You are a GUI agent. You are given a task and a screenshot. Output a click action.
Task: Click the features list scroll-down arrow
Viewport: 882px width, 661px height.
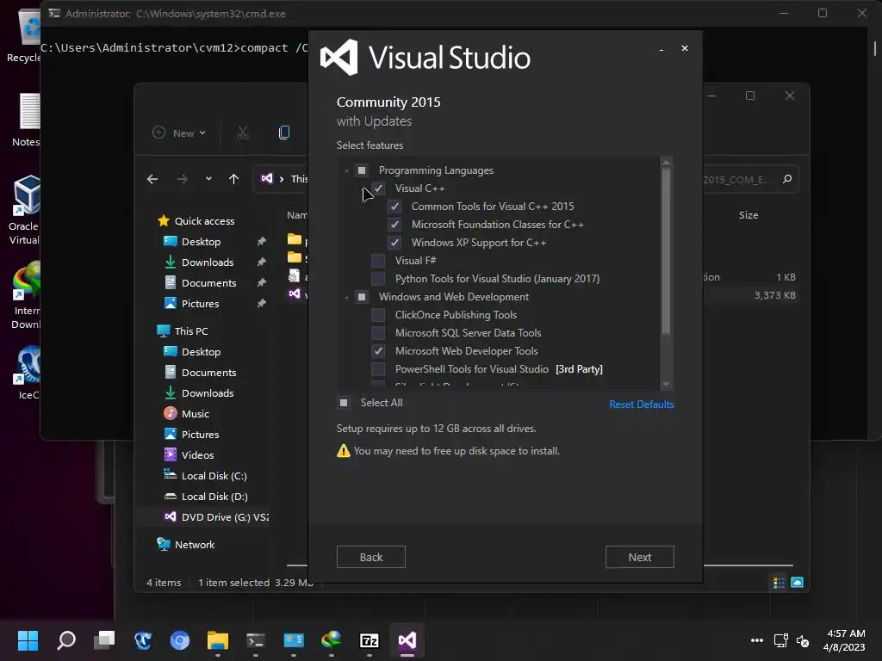666,385
